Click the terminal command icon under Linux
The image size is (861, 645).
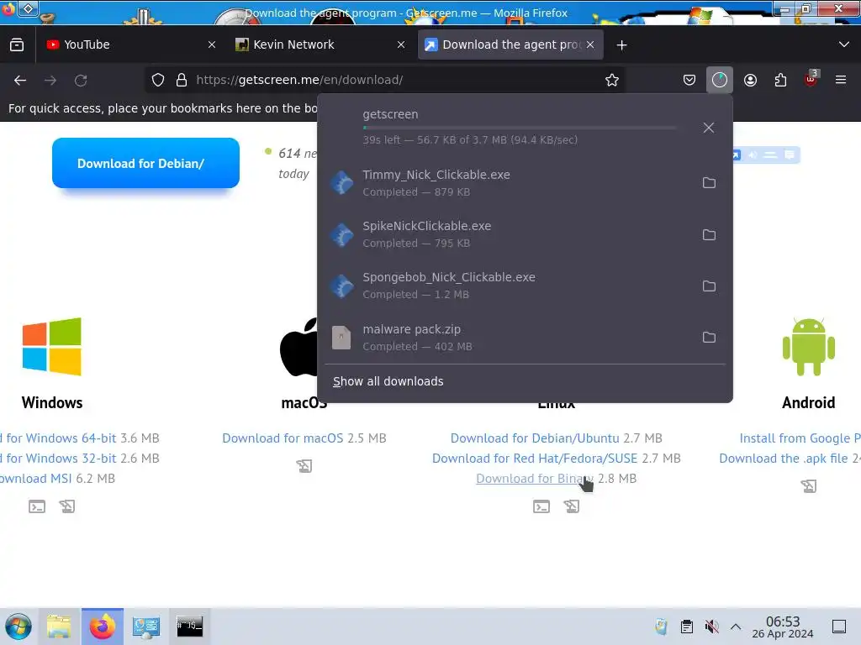pyautogui.click(x=541, y=506)
